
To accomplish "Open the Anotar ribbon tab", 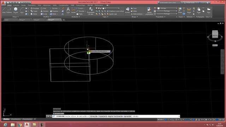I will (23, 5).
